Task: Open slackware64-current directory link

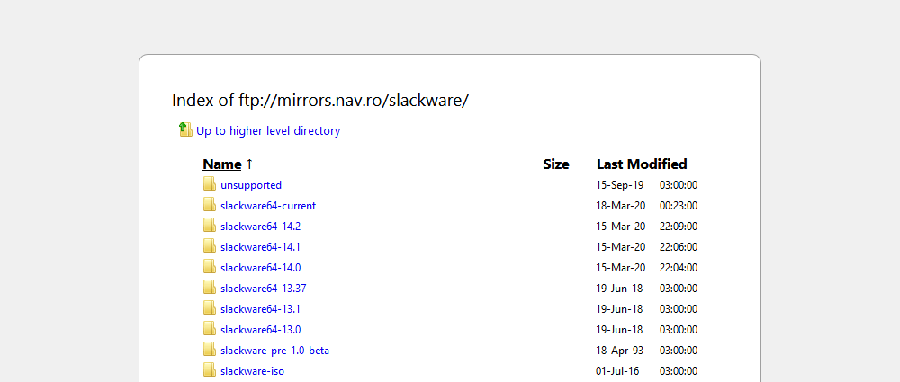Action: (268, 206)
